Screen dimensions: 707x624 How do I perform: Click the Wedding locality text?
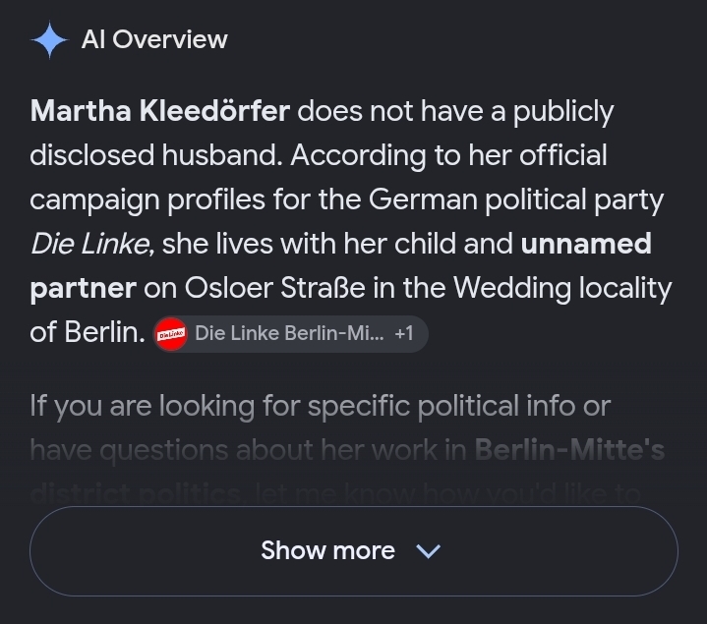pyautogui.click(x=562, y=288)
